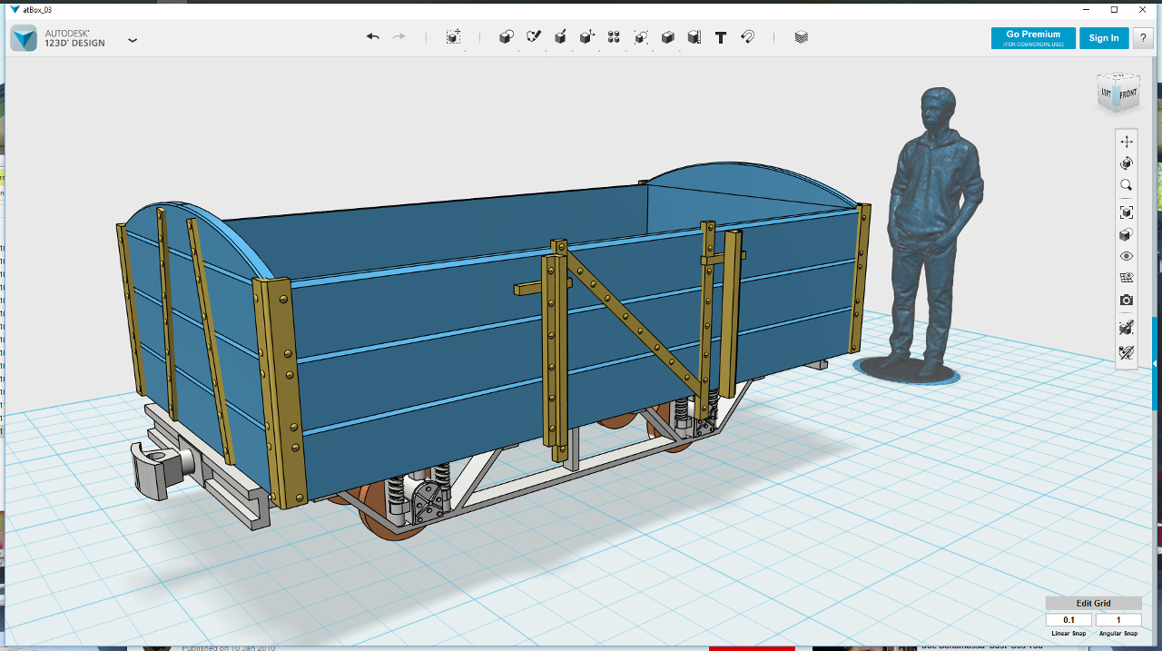Screen dimensions: 1162x651
Task: Toggle grid visibility in navigation bar
Action: coord(1127,278)
